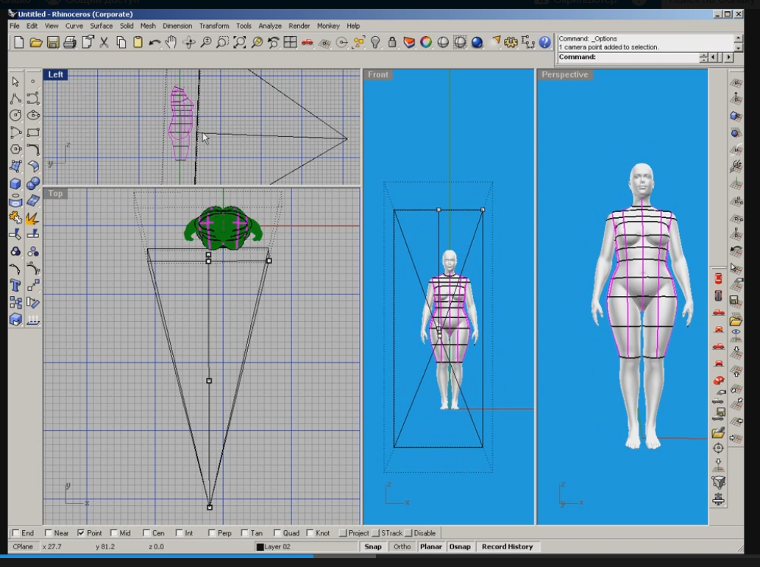Image resolution: width=760 pixels, height=567 pixels.
Task: Open the Analyze menu
Action: [269, 26]
